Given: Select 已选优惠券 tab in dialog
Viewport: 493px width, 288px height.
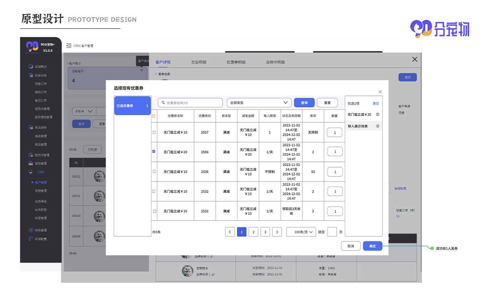Looking at the screenshot, I should (132, 106).
